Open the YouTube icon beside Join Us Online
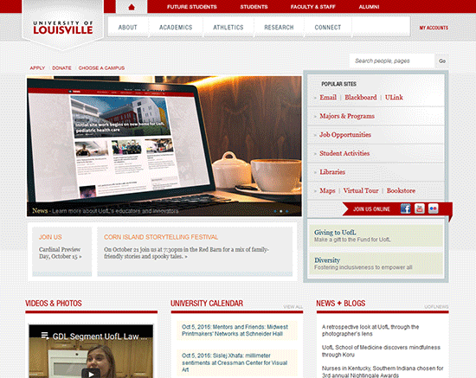The width and height of the screenshot is (476, 378). coord(420,208)
